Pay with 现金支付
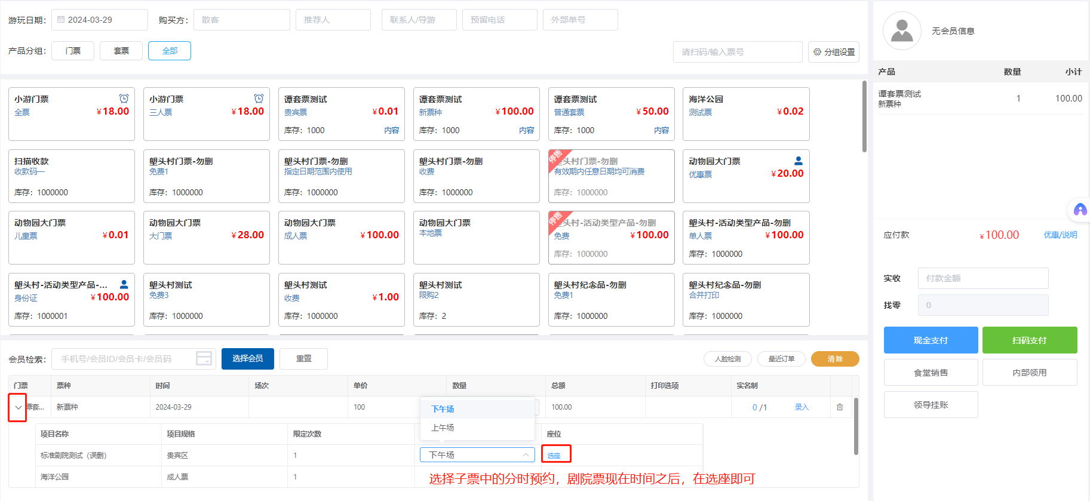The image size is (1090, 501). pos(930,340)
